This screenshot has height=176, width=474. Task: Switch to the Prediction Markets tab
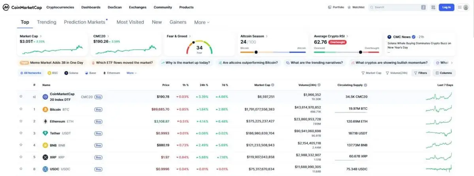(x=85, y=22)
